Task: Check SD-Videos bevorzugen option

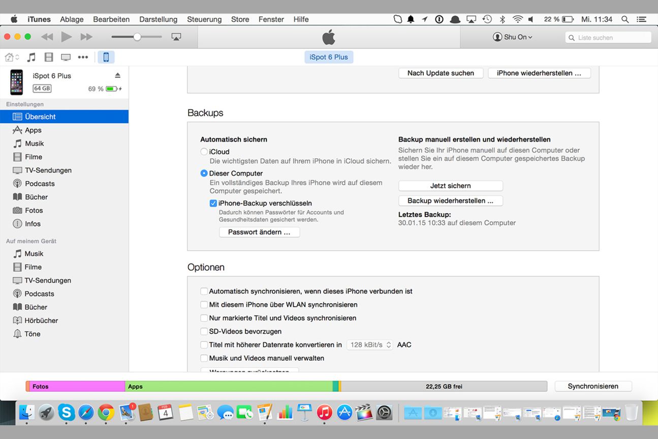Action: (x=204, y=331)
